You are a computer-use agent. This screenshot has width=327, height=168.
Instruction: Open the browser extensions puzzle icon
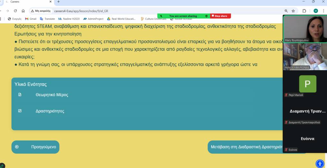coord(304,11)
